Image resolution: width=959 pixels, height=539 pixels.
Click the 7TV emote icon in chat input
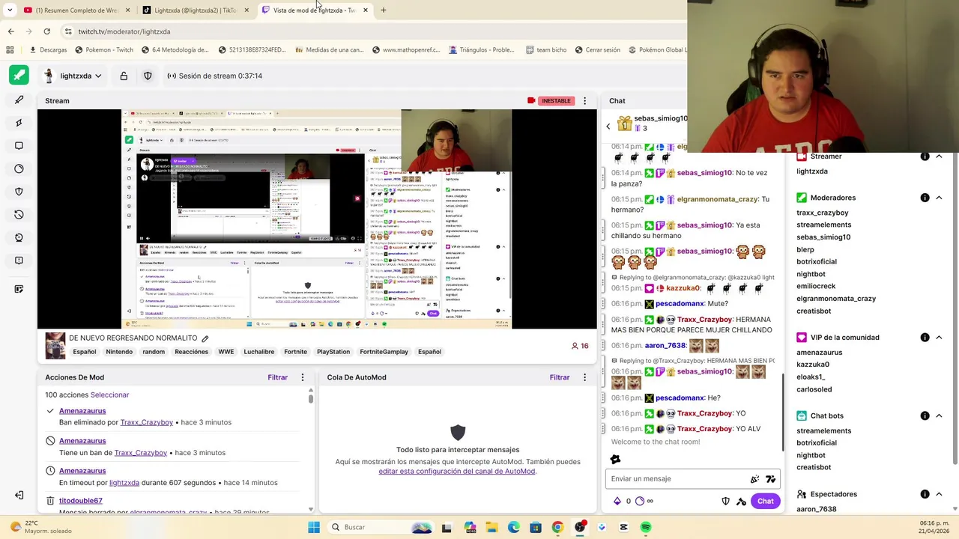[x=770, y=479]
